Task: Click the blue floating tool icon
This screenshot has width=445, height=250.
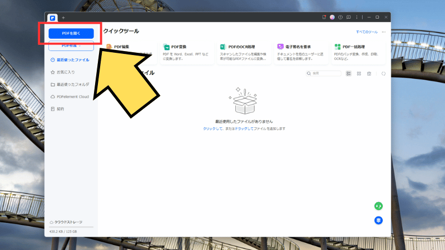Action: 378,220
